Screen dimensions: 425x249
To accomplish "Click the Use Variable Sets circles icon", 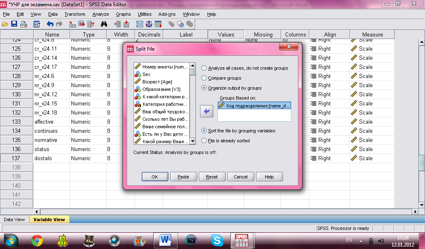I will [181, 24].
